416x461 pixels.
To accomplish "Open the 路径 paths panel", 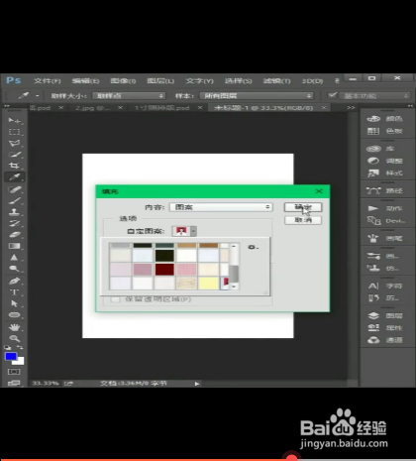I will pos(385,190).
